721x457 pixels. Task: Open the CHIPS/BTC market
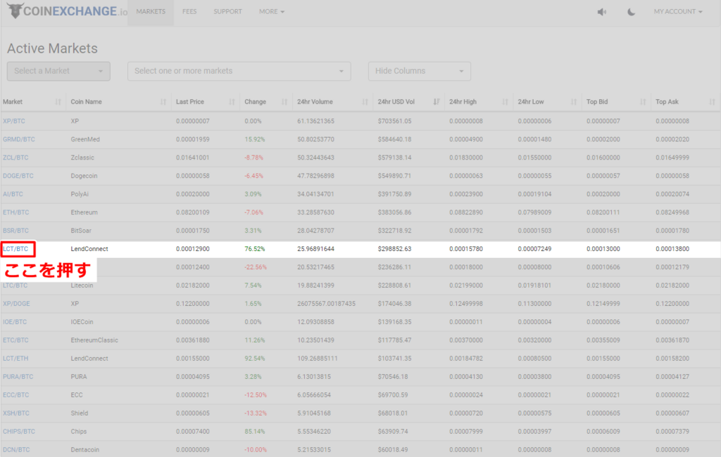pos(19,432)
